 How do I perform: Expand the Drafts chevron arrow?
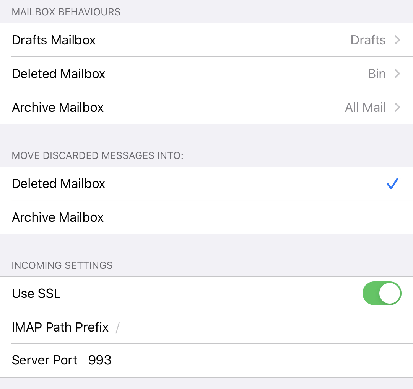(397, 40)
